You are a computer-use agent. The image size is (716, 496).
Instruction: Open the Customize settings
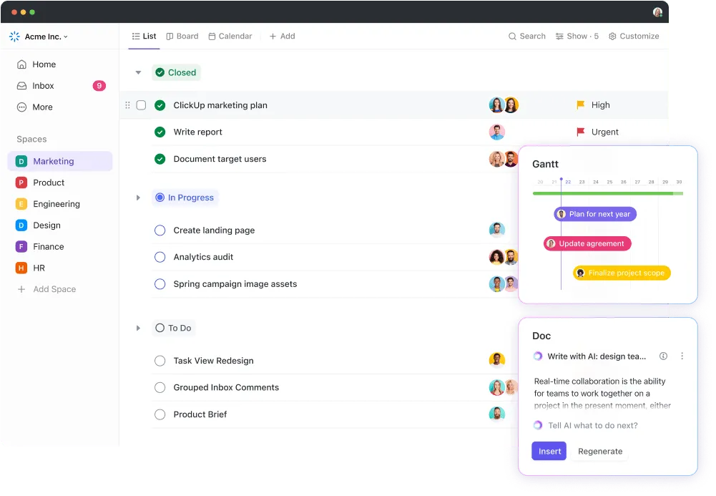pyautogui.click(x=634, y=36)
